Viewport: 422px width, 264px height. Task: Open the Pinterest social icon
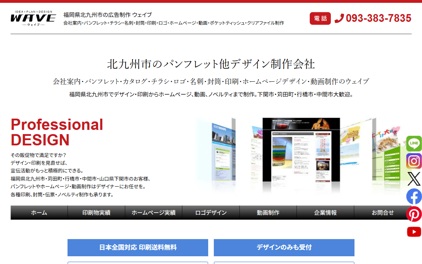coord(414,214)
